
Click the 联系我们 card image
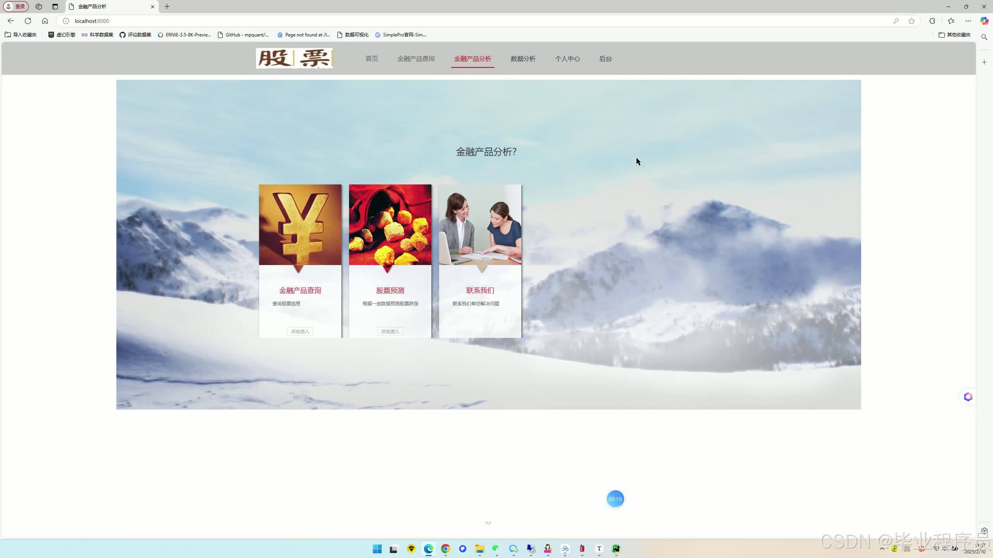click(480, 225)
